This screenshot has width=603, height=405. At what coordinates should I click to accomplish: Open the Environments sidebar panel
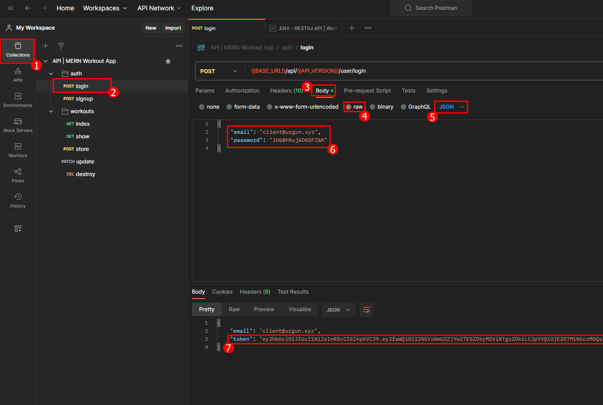coord(18,100)
